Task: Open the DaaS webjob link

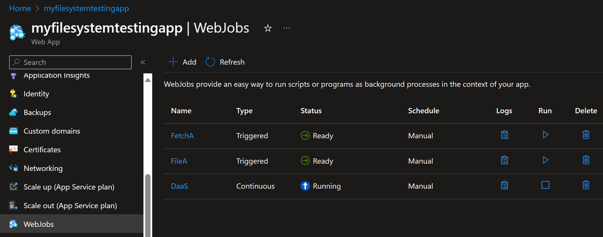Action: coord(179,186)
